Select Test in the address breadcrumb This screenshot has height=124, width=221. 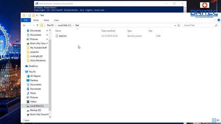click(77, 25)
